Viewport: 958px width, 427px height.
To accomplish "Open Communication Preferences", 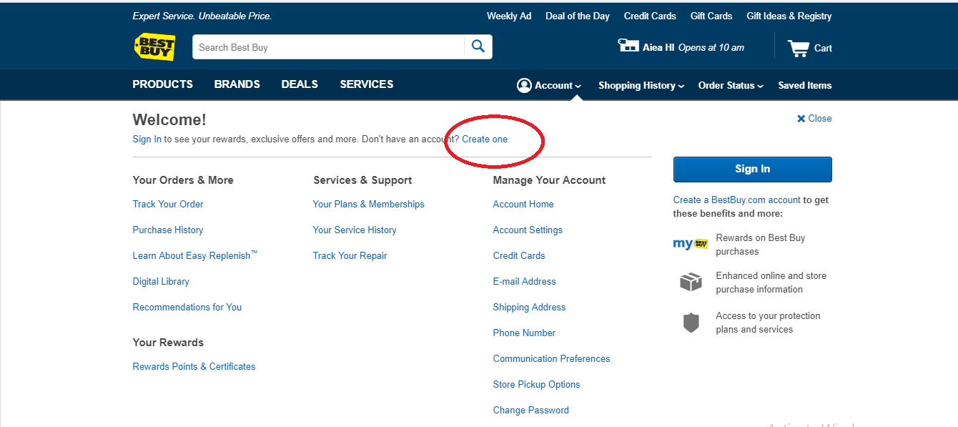I will coord(552,358).
